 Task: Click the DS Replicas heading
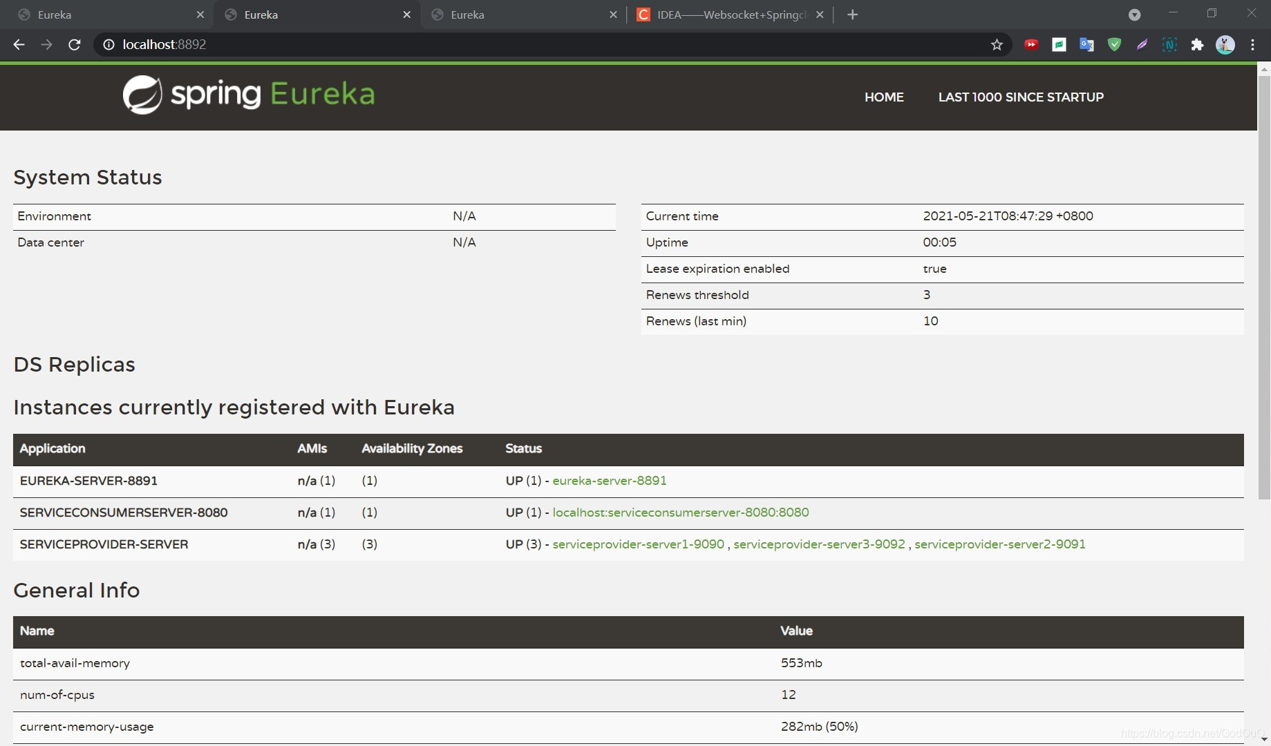click(x=74, y=365)
